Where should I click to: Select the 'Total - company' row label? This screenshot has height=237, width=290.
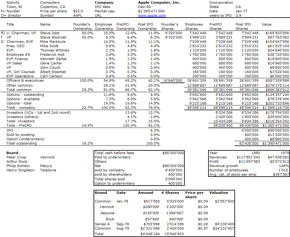(x=21, y=108)
